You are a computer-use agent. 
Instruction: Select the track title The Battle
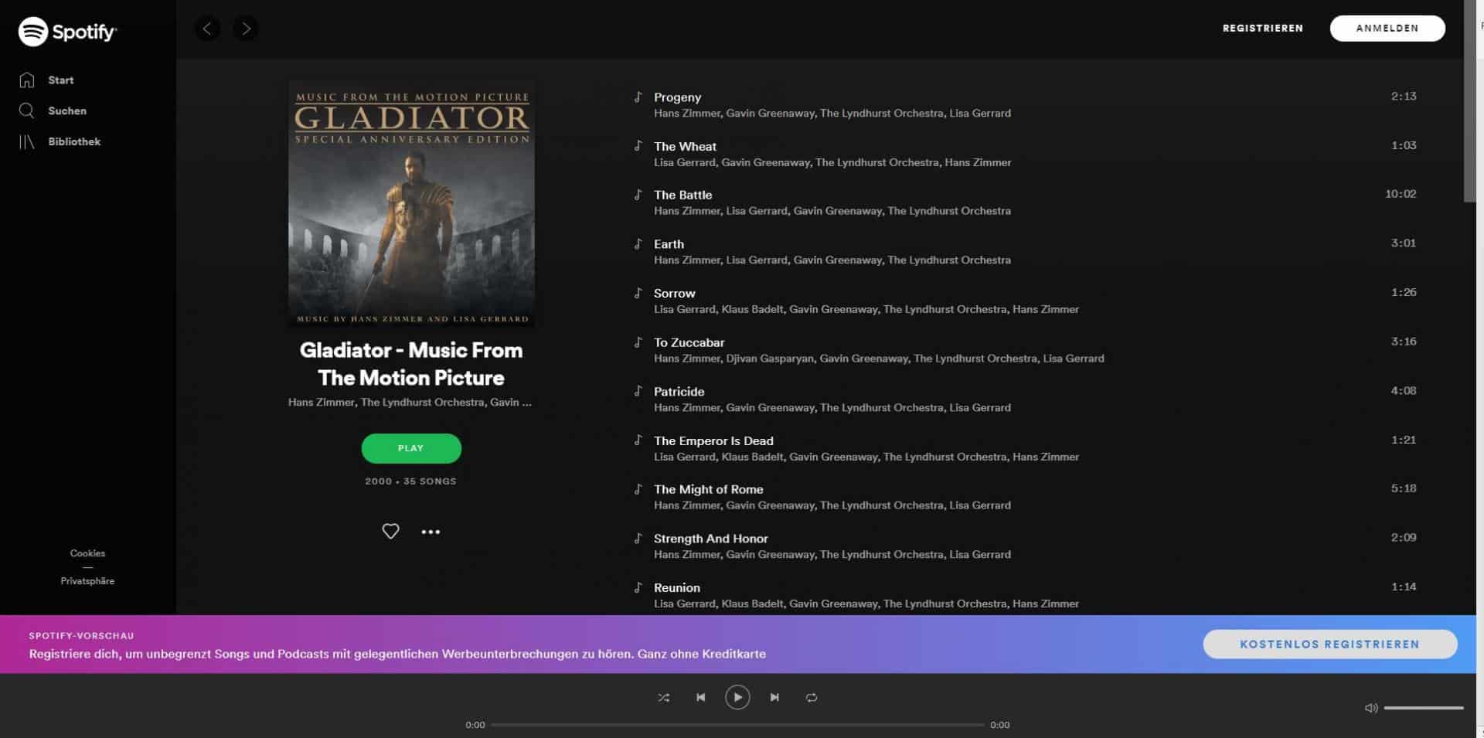click(x=682, y=195)
